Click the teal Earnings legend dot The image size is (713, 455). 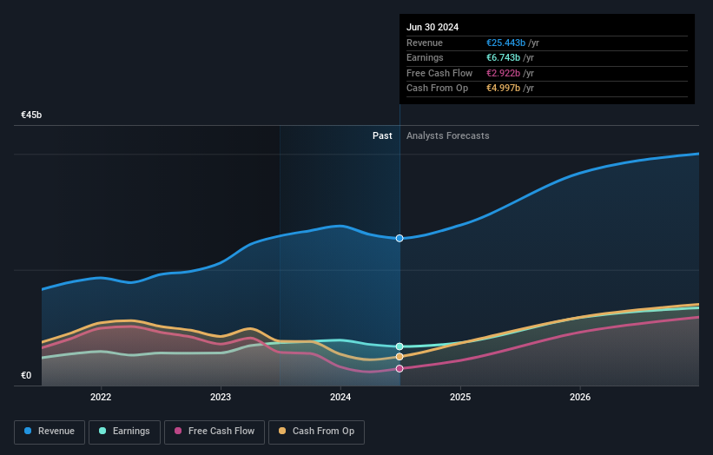tap(102, 431)
